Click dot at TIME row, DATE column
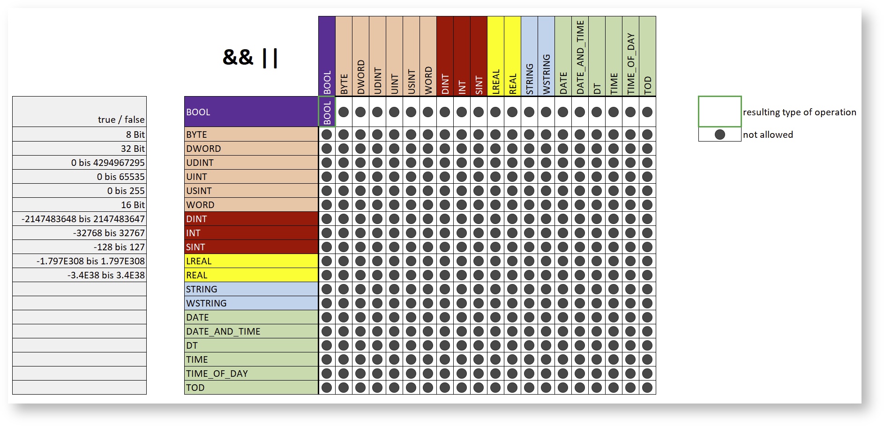The image size is (884, 426). click(x=563, y=359)
